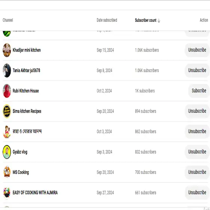Click the Bengali-named channel's cartoon avatar
This screenshot has height=210, width=210.
click(7, 132)
